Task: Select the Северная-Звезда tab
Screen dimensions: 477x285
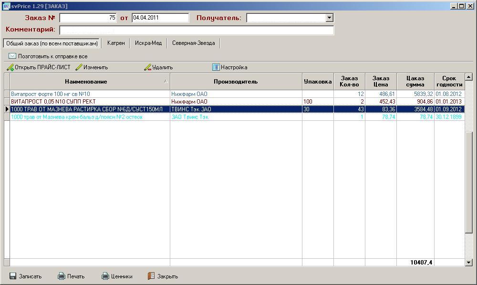Action: 194,43
